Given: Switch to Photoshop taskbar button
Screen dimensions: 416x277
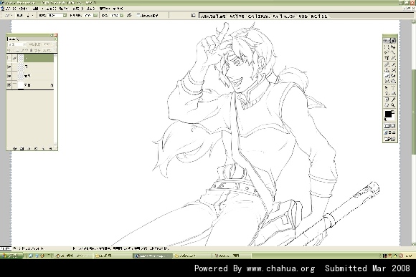Looking at the screenshot, I should (x=153, y=256).
